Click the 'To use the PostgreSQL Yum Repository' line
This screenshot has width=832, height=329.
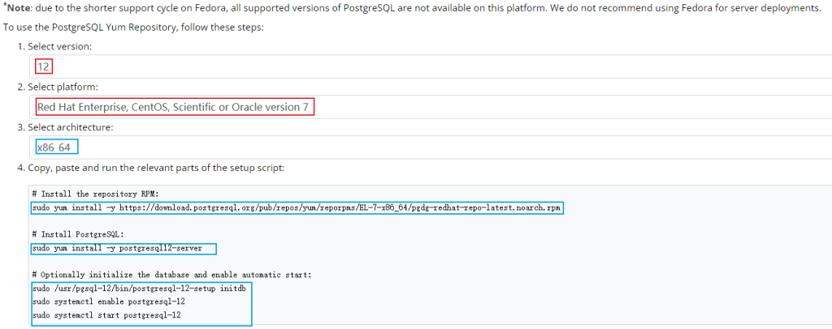click(x=132, y=27)
